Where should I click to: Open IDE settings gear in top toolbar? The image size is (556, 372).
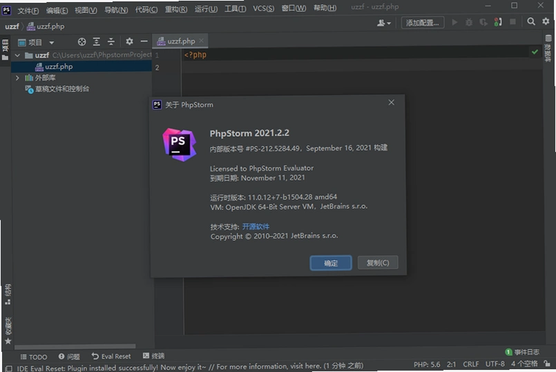[546, 21]
